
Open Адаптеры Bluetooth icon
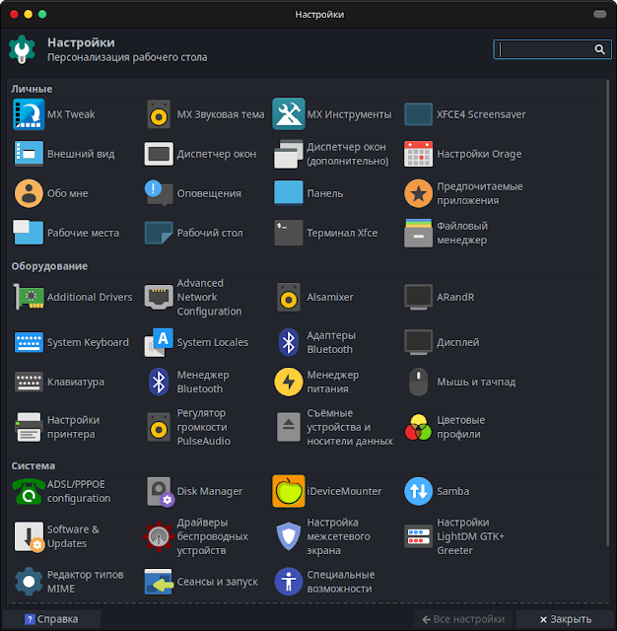pyautogui.click(x=289, y=342)
